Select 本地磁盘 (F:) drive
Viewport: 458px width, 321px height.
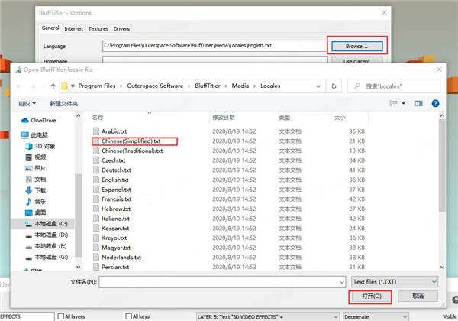point(47,246)
